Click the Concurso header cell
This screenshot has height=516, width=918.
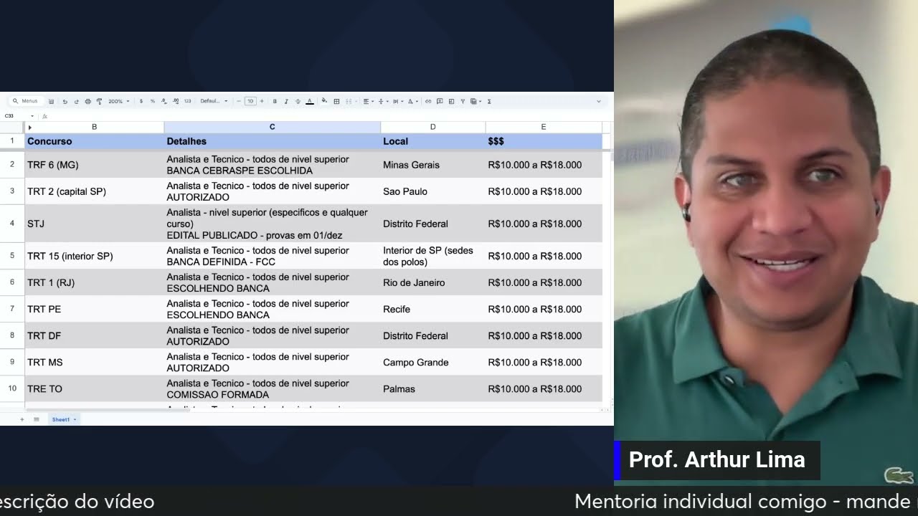pos(94,141)
